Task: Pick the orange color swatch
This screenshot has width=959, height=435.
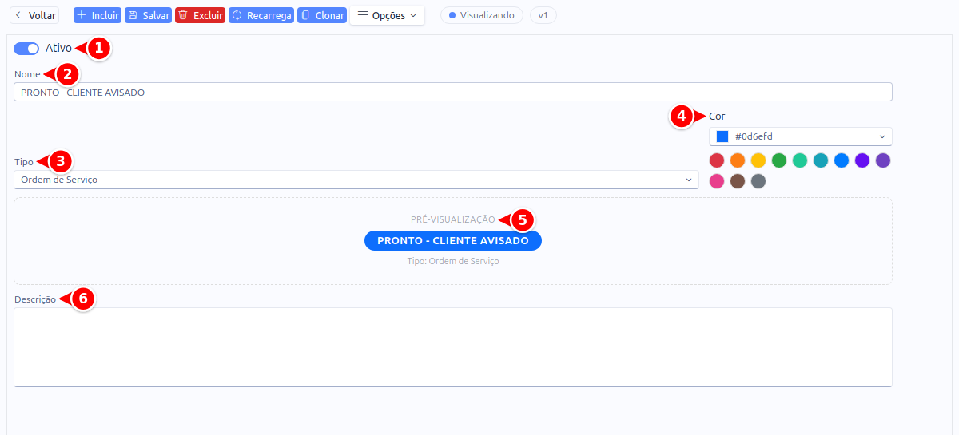Action: tap(738, 160)
